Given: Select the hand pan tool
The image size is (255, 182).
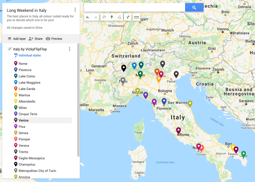Looking at the screenshot, I should [104, 17].
